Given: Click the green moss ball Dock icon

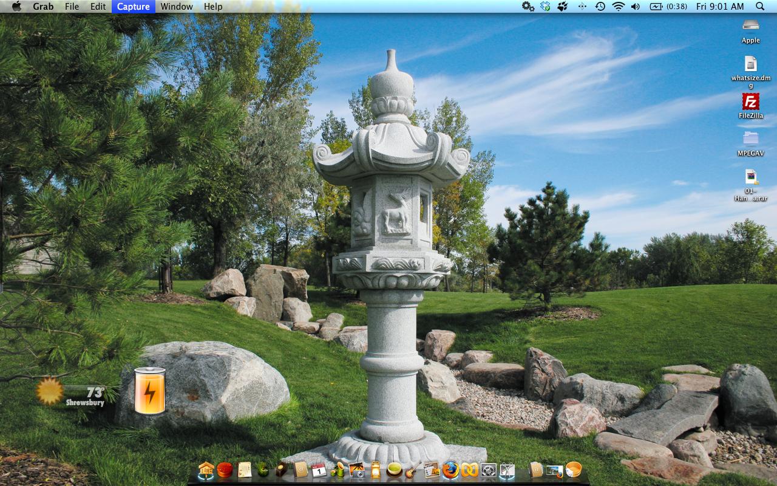Looking at the screenshot, I should pyautogui.click(x=262, y=470).
